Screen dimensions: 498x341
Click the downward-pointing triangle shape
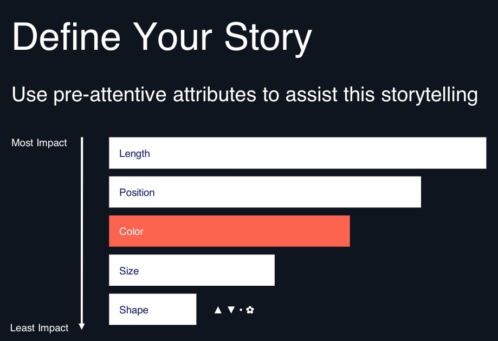coord(231,310)
